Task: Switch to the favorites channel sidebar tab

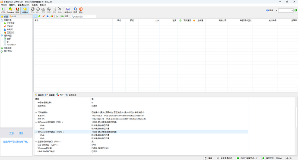Action: (4, 16)
